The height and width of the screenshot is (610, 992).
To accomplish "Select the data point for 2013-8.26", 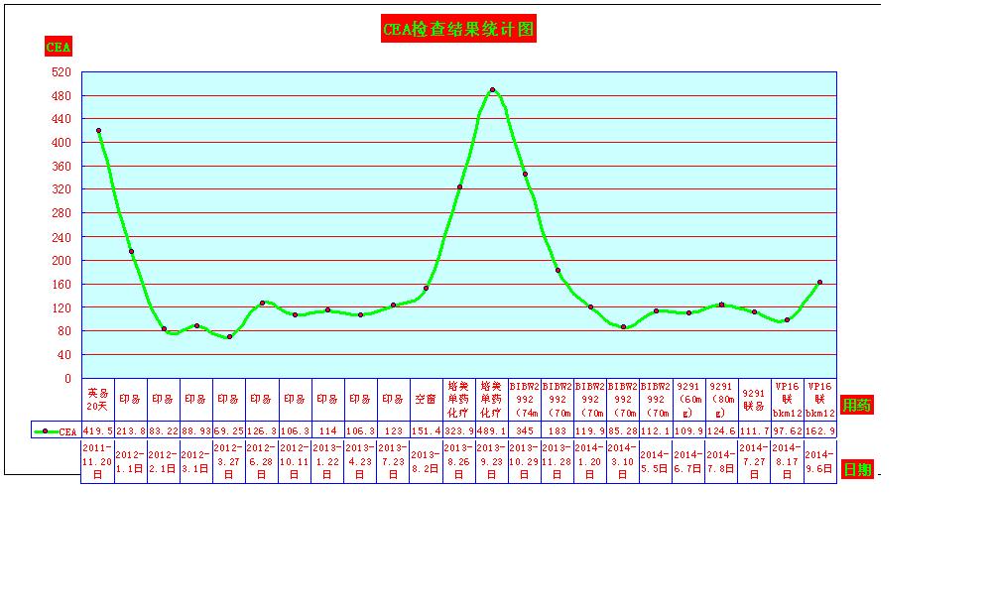I will pyautogui.click(x=459, y=186).
